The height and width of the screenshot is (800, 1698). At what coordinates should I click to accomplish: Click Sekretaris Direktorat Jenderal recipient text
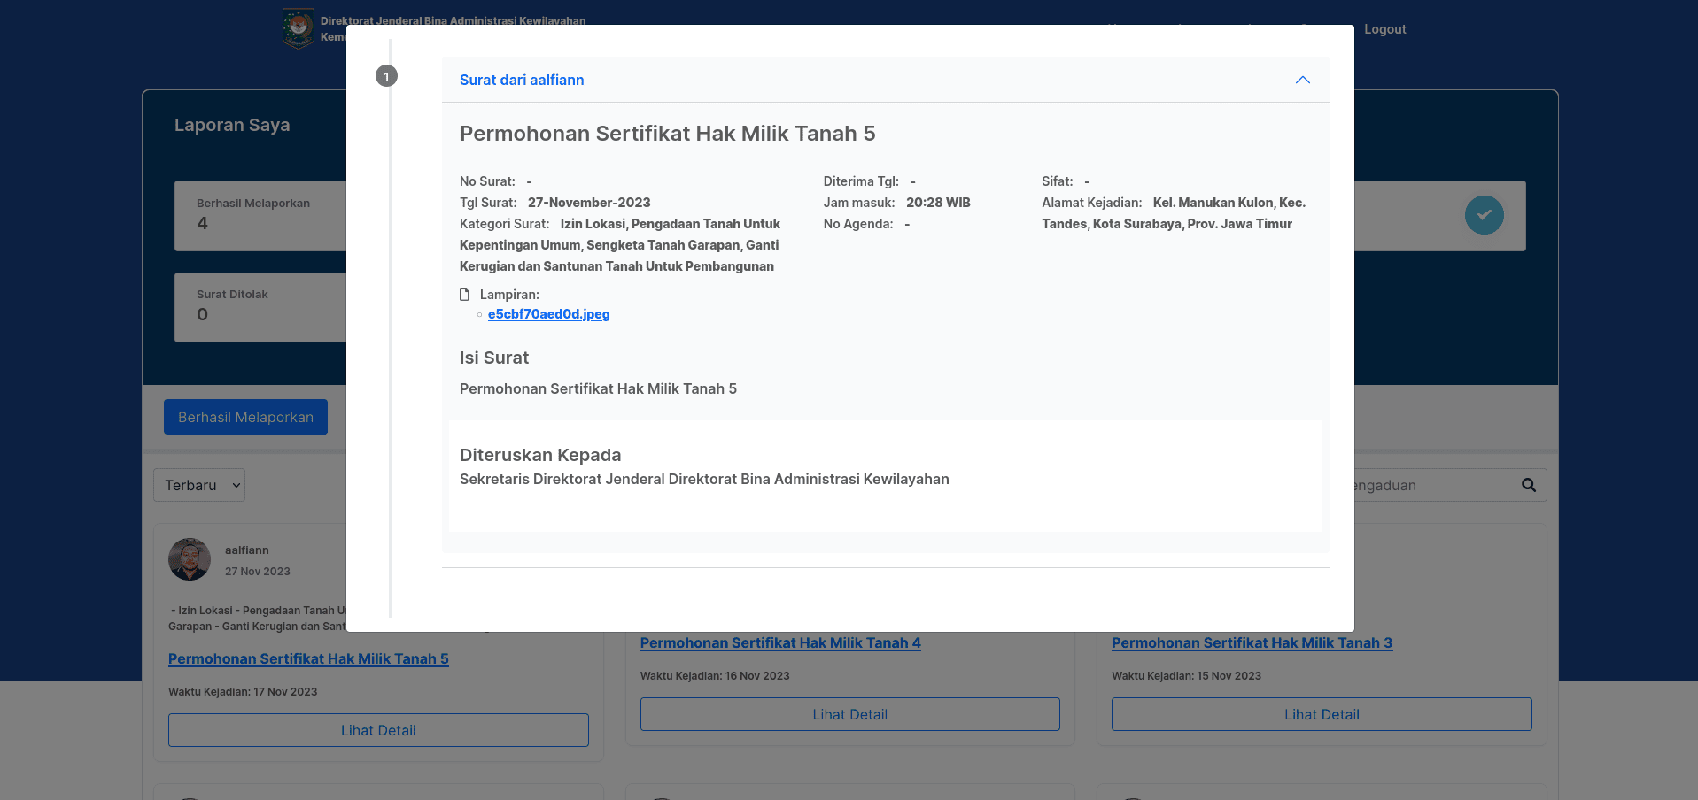(x=704, y=479)
